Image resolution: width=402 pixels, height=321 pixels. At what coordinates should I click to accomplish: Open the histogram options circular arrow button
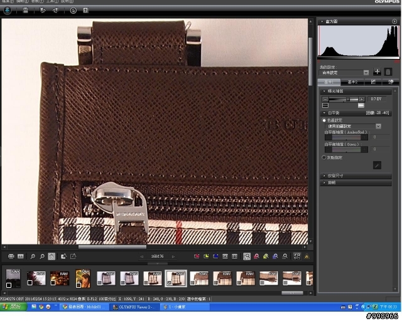pyautogui.click(x=394, y=21)
